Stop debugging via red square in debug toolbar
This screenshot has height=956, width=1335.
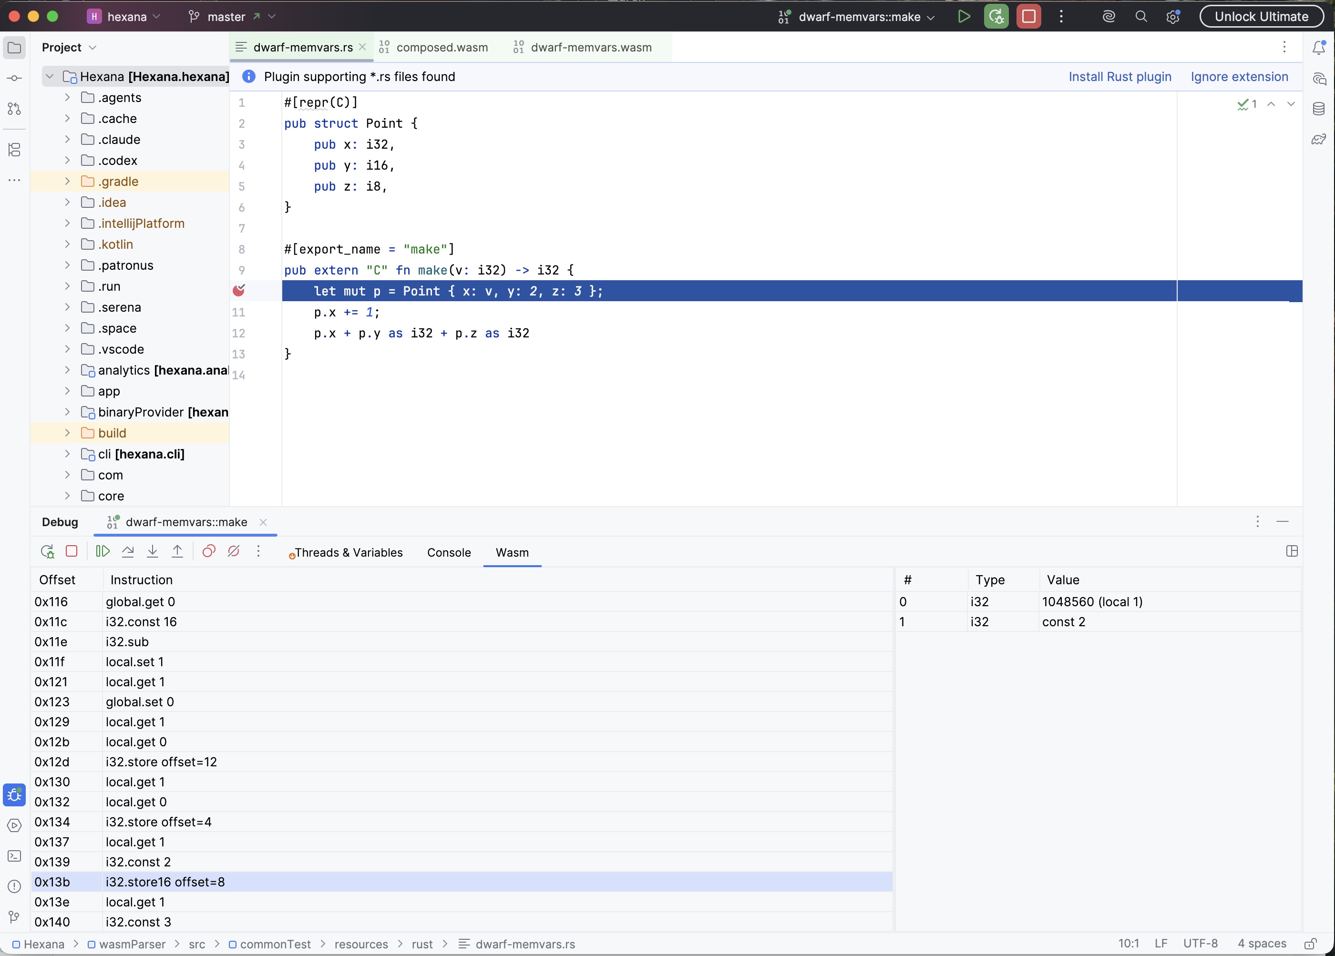(x=72, y=551)
